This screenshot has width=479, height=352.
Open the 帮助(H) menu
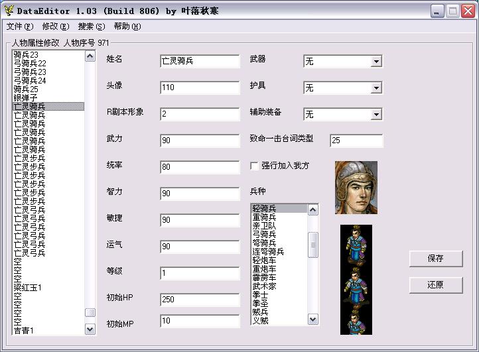point(127,27)
